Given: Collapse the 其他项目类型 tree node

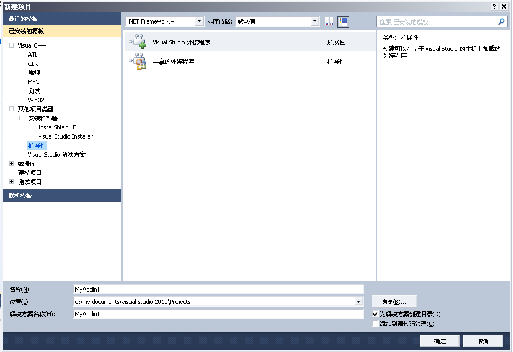Looking at the screenshot, I should click(11, 109).
